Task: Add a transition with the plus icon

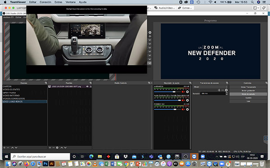Action: [219, 90]
